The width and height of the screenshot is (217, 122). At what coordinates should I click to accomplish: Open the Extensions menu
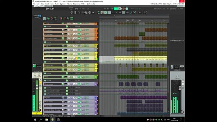coord(77,4)
